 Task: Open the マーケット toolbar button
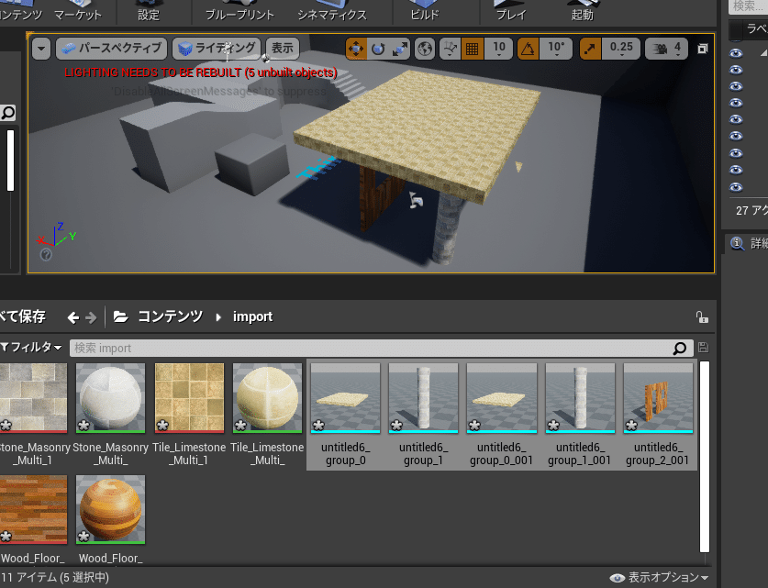[x=77, y=11]
